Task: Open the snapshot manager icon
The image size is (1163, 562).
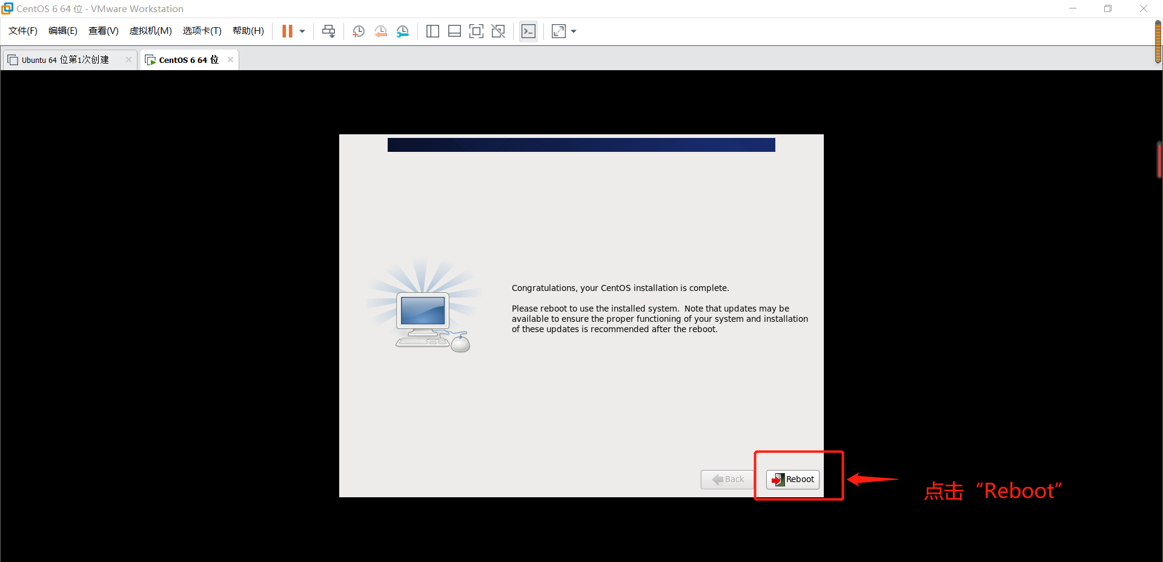Action: (403, 31)
